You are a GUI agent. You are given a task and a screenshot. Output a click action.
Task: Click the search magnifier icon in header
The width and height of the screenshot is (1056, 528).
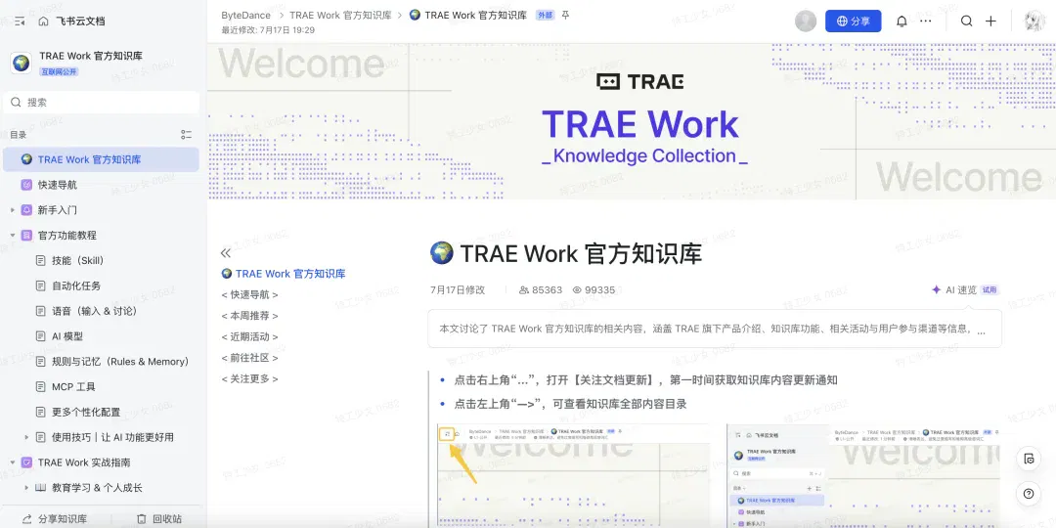pyautogui.click(x=966, y=21)
